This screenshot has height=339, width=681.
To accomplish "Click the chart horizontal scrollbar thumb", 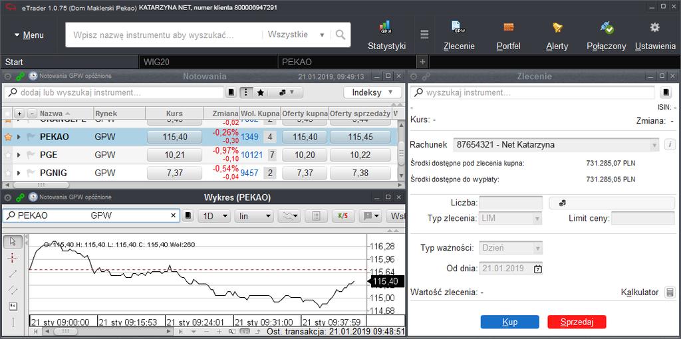I will 65,332.
